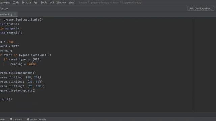The height and width of the screenshot is (121, 216).
Task: Close the font.py editor tab
Action: [x=15, y=14]
